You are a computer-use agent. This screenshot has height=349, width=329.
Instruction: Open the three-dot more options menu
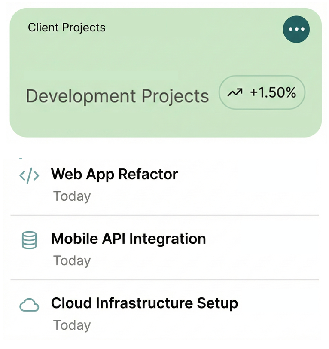tap(296, 29)
